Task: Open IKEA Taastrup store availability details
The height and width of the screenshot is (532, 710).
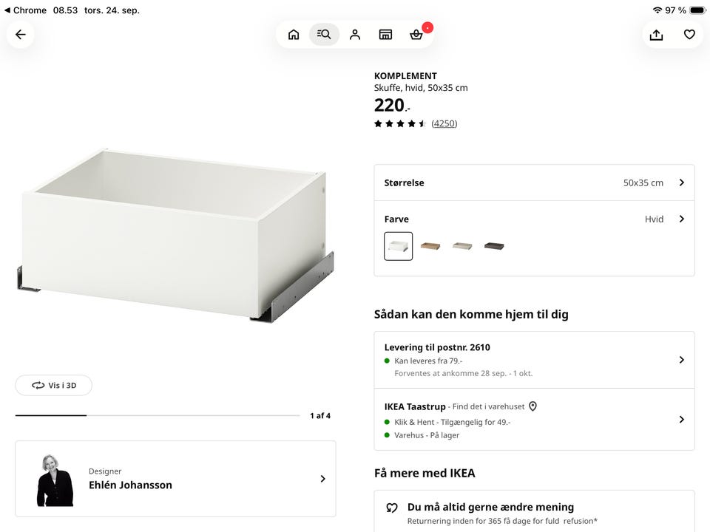Action: 534,420
